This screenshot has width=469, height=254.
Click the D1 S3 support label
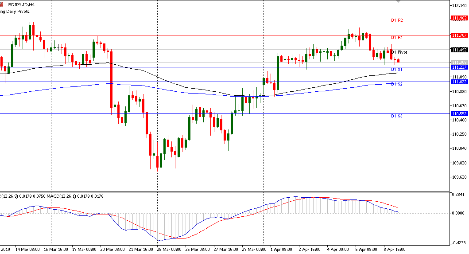[x=396, y=116]
